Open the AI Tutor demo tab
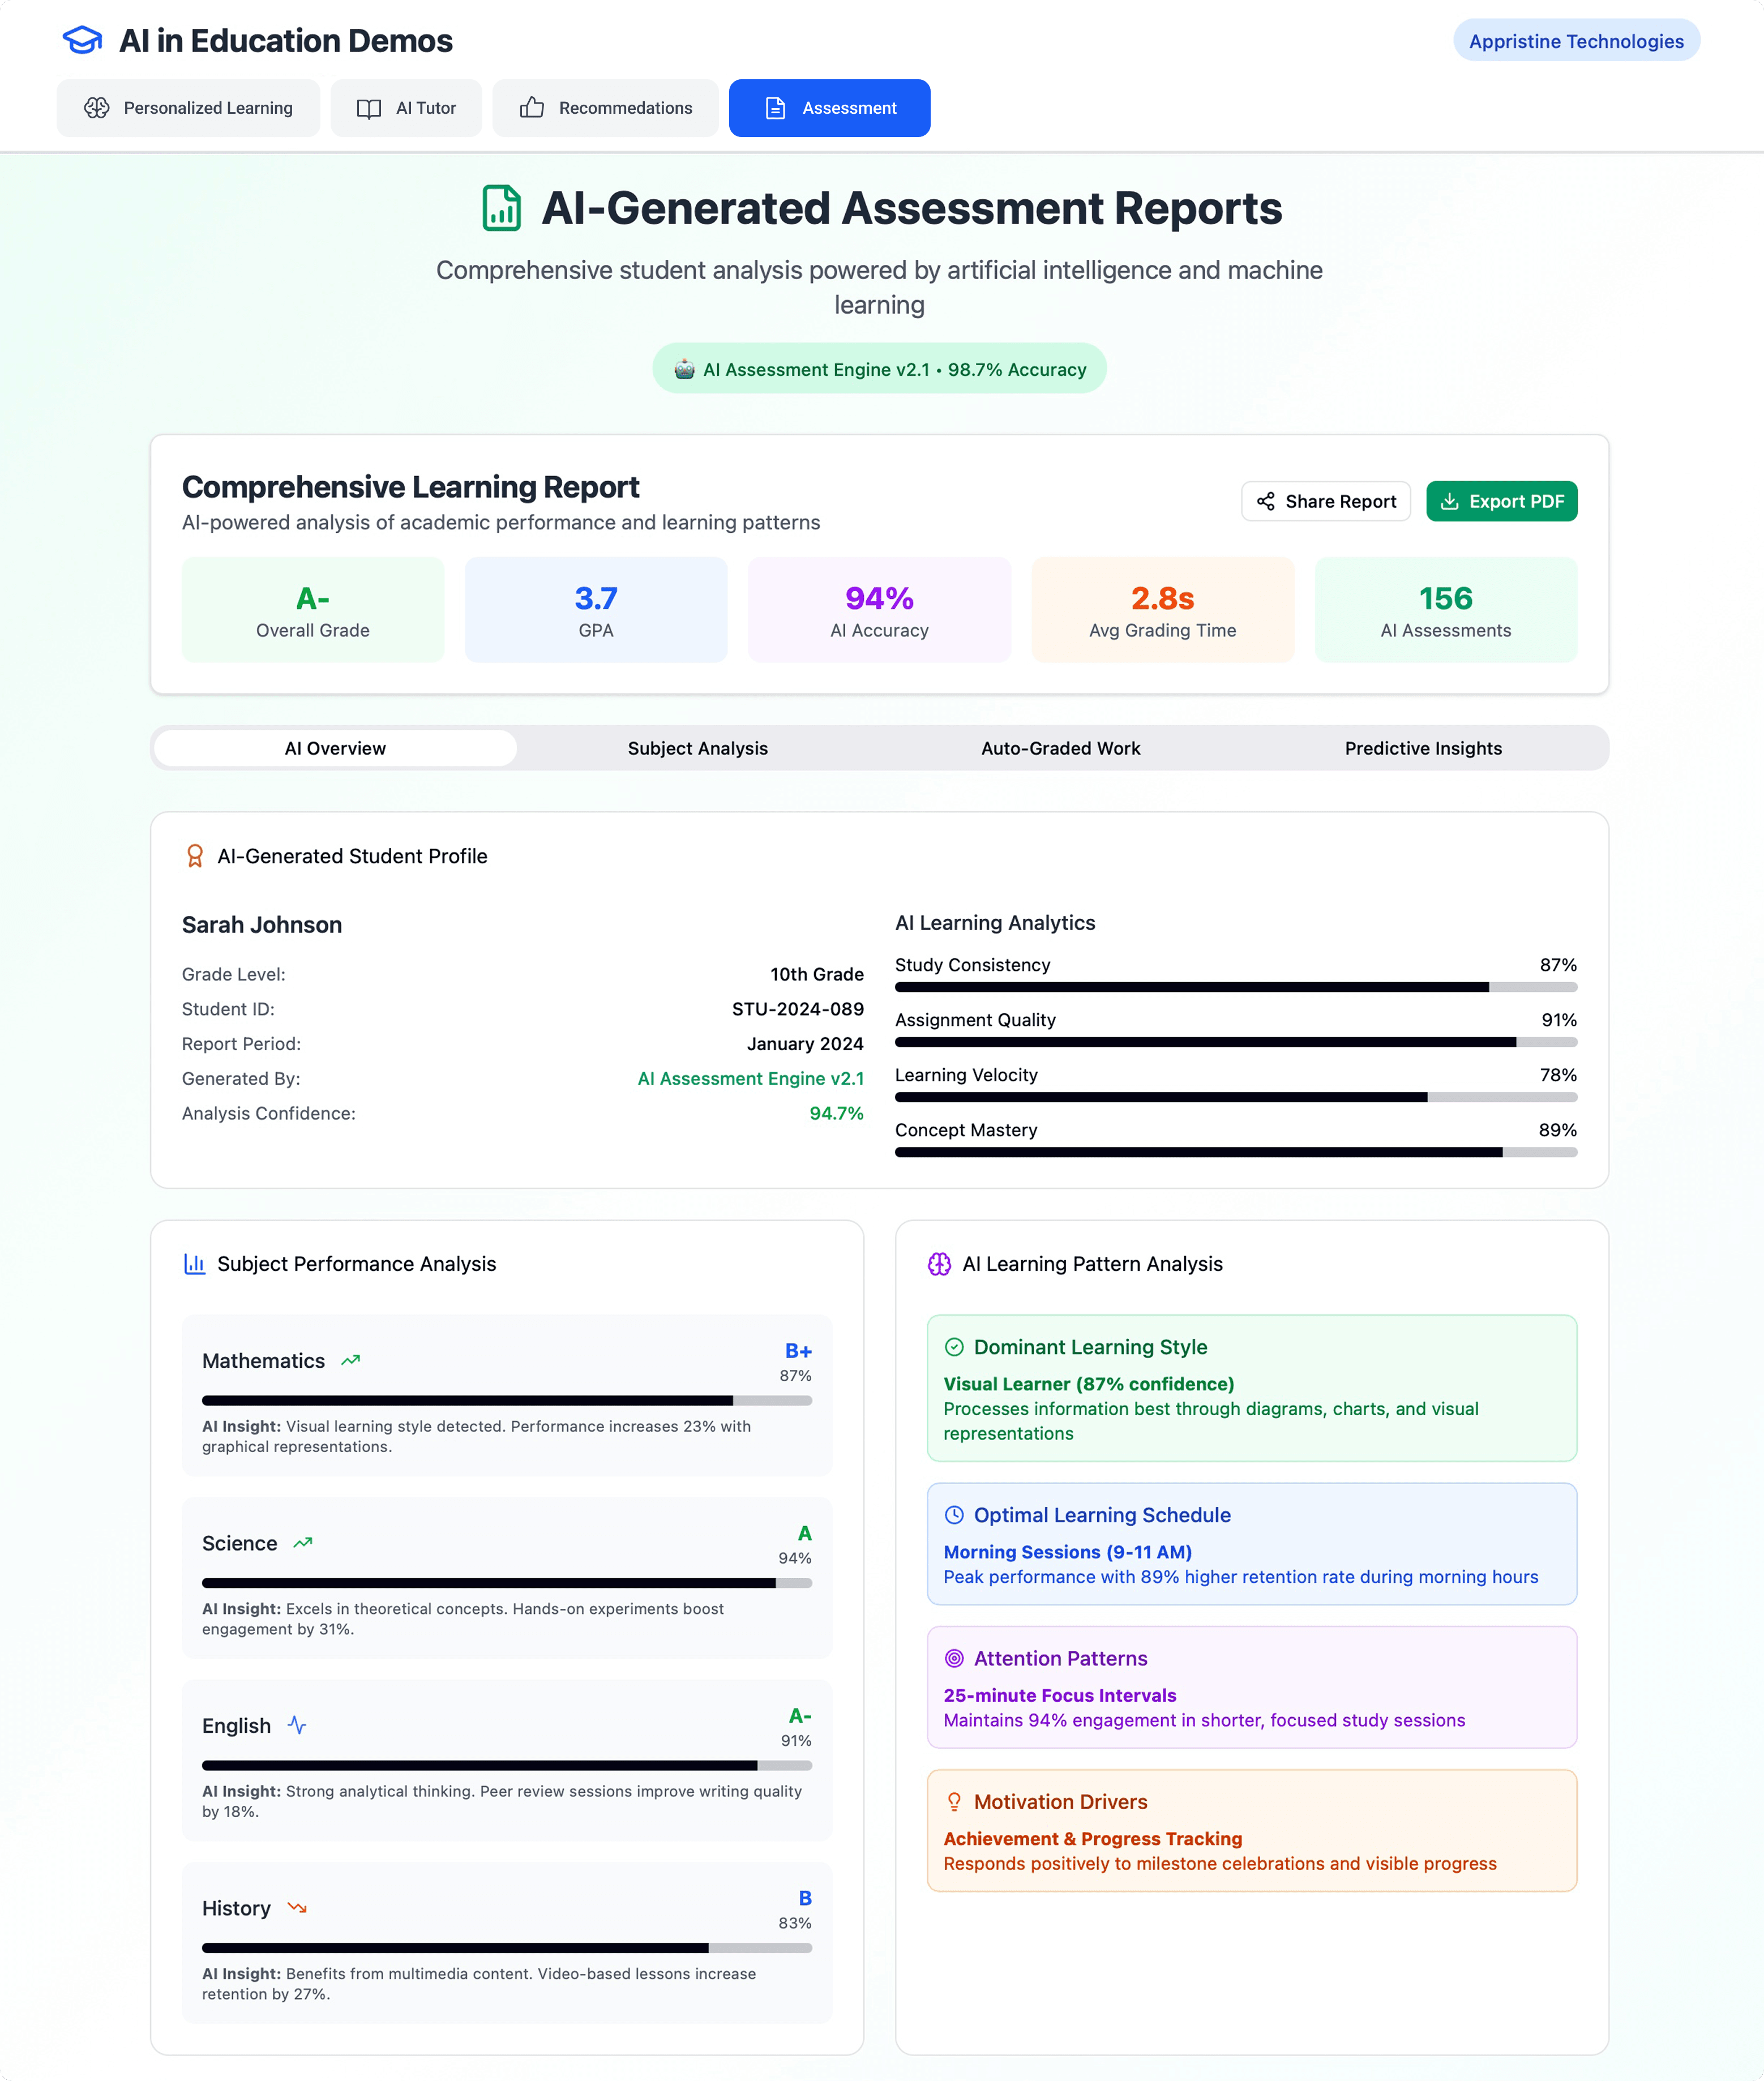The image size is (1764, 2081). [x=406, y=108]
